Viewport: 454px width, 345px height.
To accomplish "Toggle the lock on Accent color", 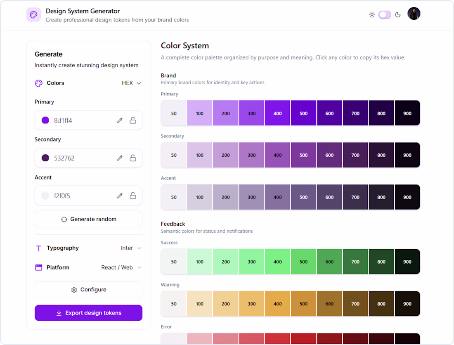I will coord(133,196).
